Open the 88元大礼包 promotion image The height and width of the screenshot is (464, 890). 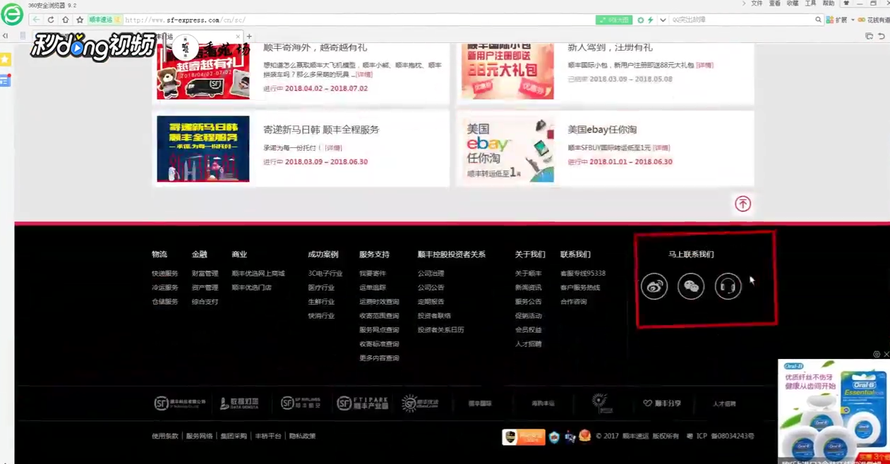pyautogui.click(x=507, y=71)
